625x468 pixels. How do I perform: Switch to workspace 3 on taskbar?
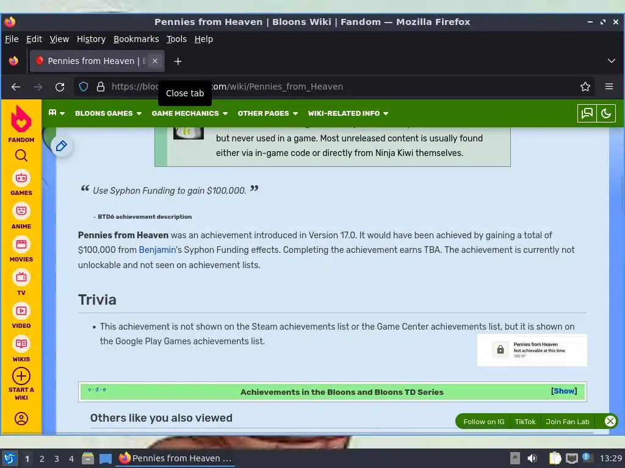coord(57,459)
